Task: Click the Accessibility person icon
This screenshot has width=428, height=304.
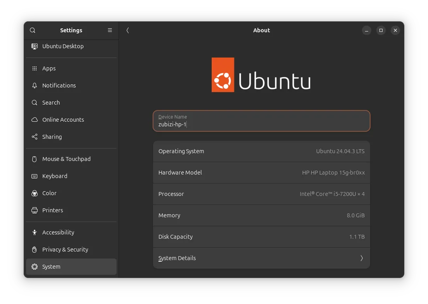Action: pos(35,232)
